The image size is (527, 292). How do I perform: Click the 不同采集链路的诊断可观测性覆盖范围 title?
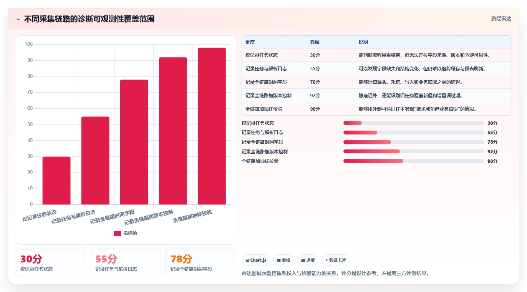coord(89,19)
